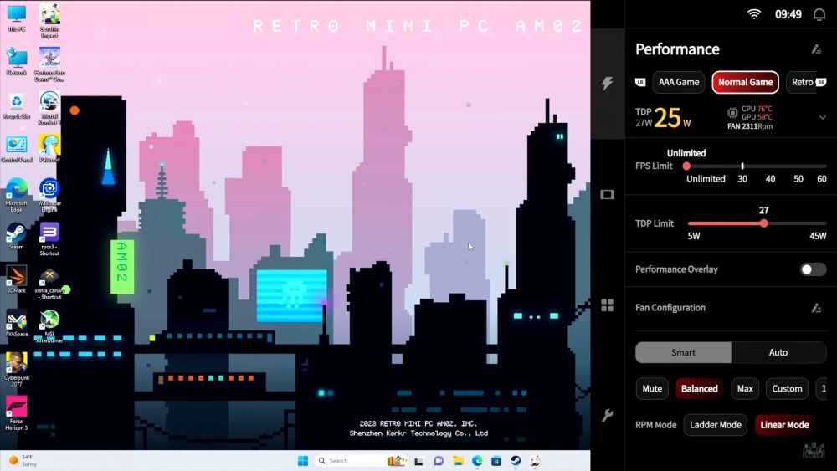This screenshot has height=471, width=837.
Task: Select the AAA Game performance profile
Action: [x=679, y=82]
